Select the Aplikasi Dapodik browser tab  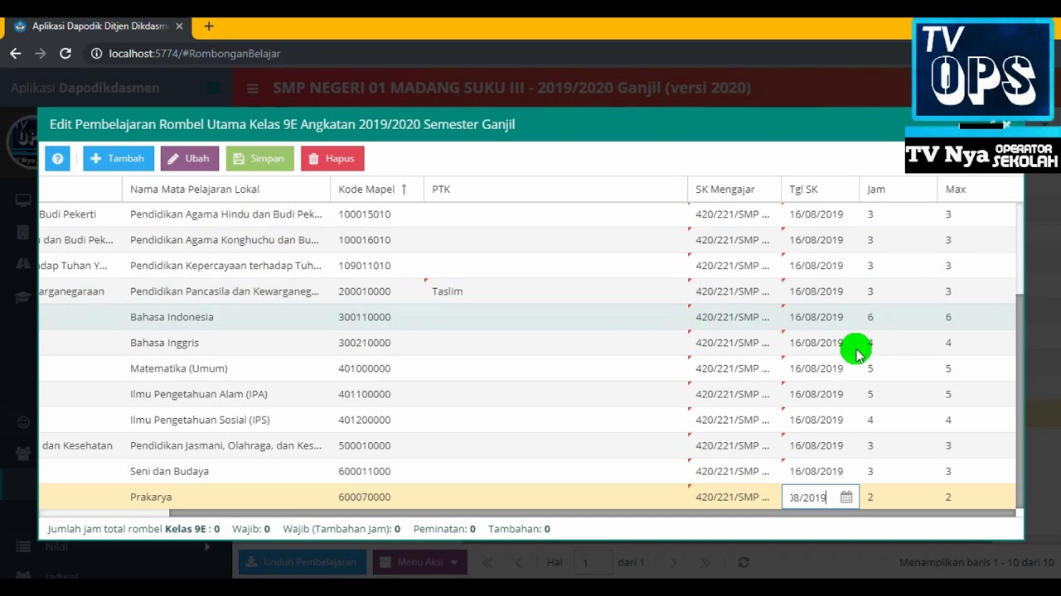coord(98,26)
